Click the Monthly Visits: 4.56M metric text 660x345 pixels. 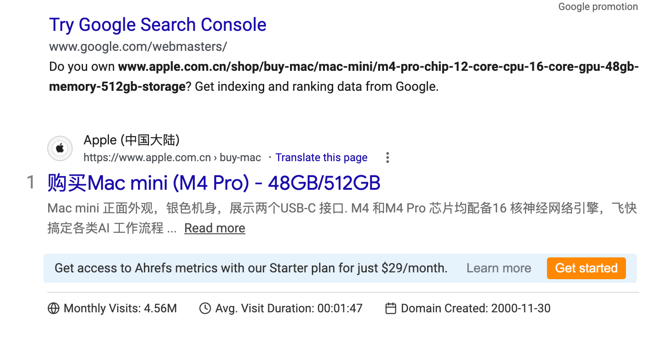pos(120,309)
